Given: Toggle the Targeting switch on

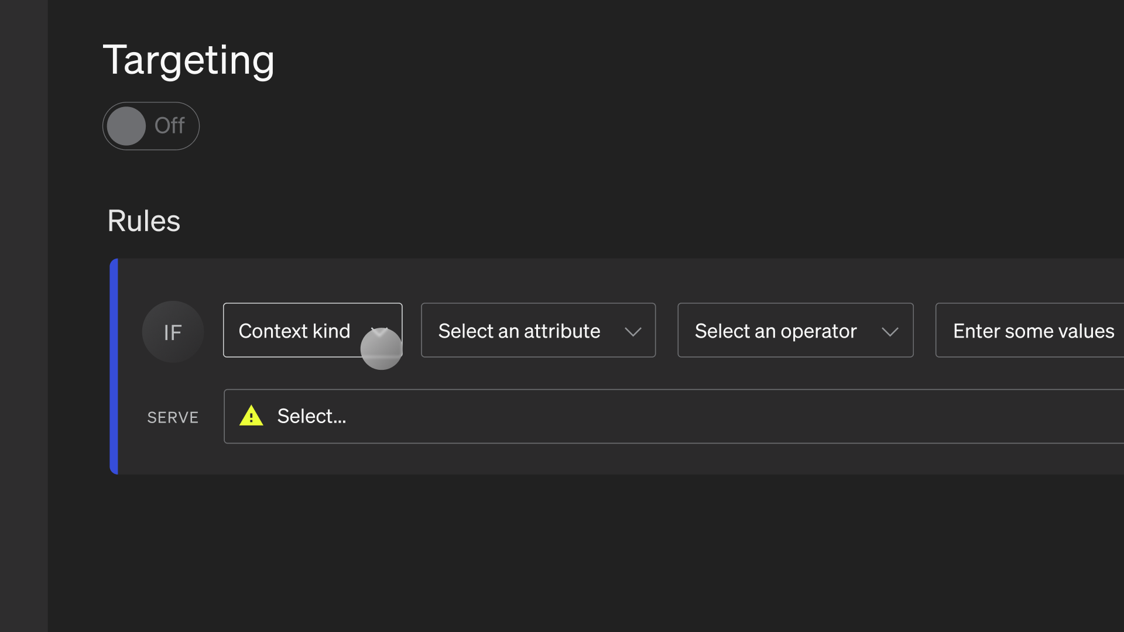Looking at the screenshot, I should pyautogui.click(x=151, y=126).
